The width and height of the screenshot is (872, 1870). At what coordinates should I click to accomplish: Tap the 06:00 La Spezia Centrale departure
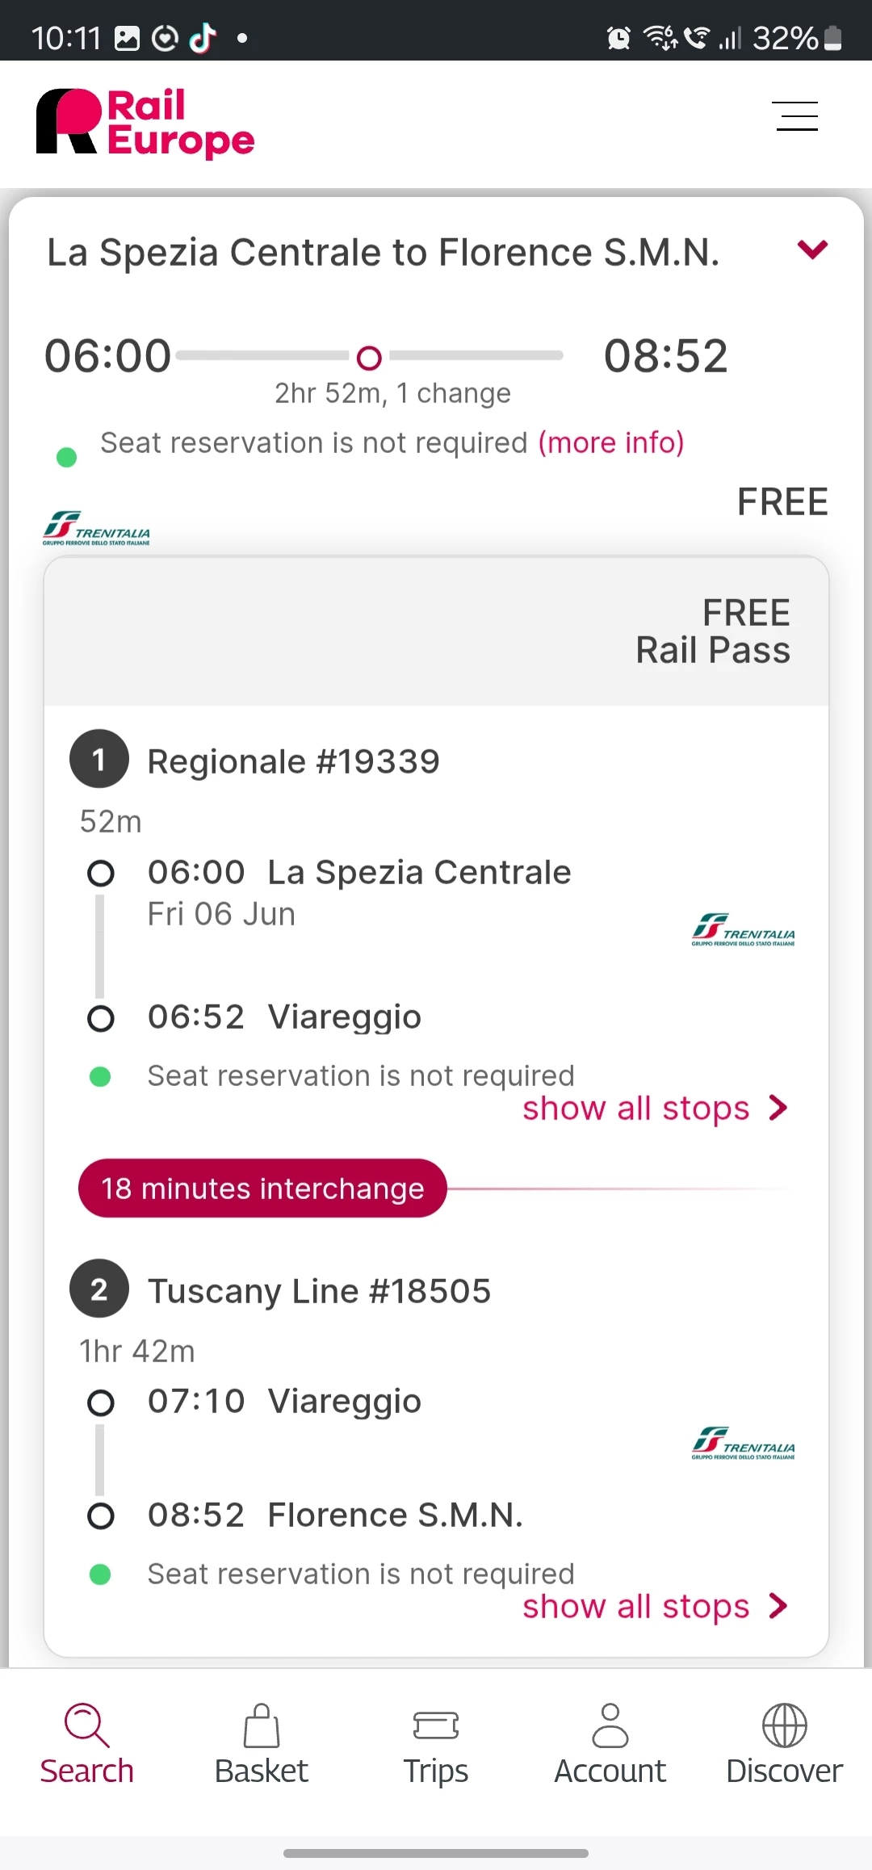pyautogui.click(x=358, y=873)
